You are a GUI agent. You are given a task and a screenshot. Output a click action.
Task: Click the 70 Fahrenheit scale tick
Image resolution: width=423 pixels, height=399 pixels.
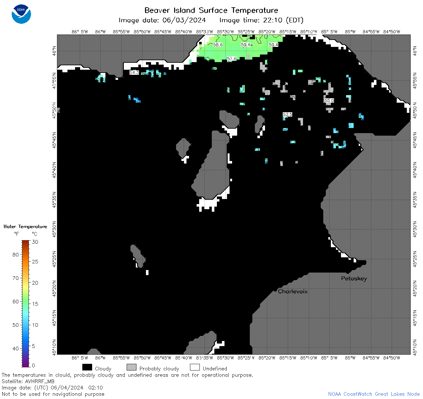tap(16, 278)
